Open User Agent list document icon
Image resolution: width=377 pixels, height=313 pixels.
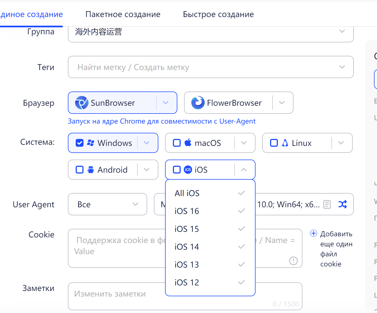[x=327, y=204]
